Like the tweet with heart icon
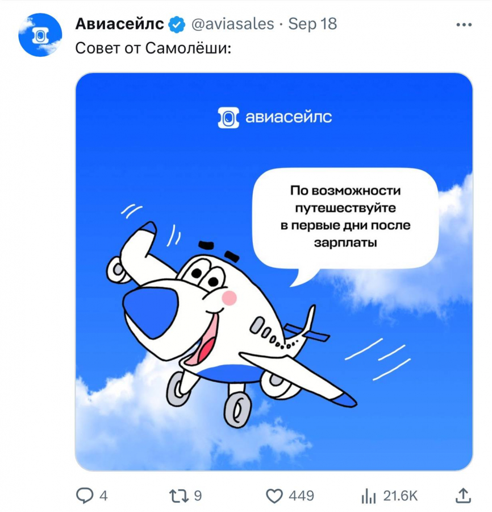The image size is (492, 512). (274, 496)
